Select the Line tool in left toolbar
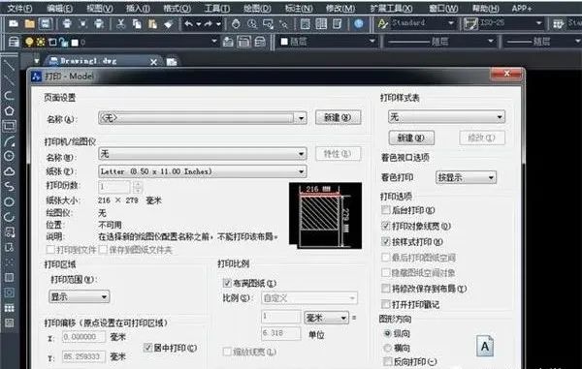Screen dimensions: 582x369 tap(9, 66)
